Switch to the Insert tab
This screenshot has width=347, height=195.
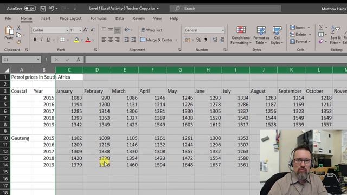[x=45, y=18]
